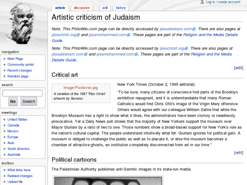Screen dimensions: 247x185
Task: Focus the sidebar search input field
Action: [22, 93]
